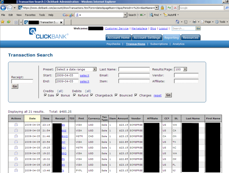Open the Favorites menu
This screenshot has height=173, width=229.
pyautogui.click(x=30, y=15)
